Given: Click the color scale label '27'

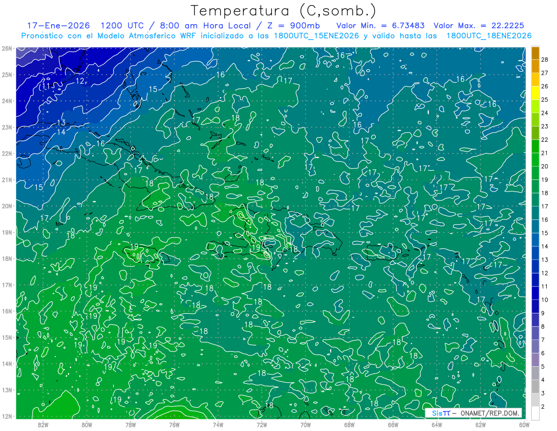Looking at the screenshot, I should (545, 73).
